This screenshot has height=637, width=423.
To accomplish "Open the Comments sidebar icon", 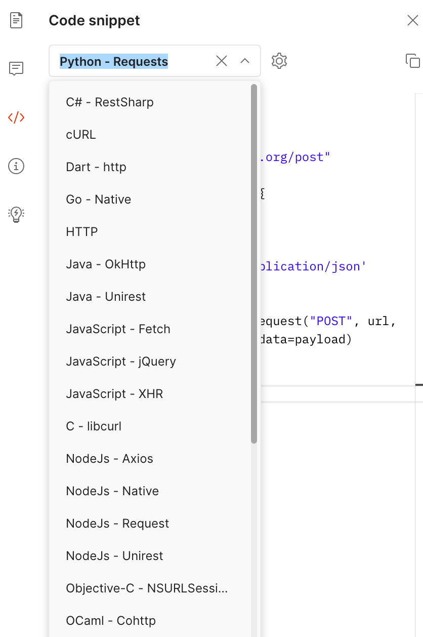I will tap(16, 68).
